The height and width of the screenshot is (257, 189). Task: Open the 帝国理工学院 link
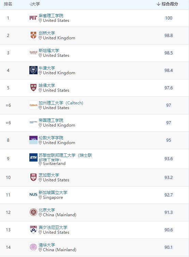point(51,120)
